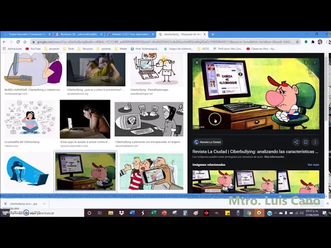331x248 pixels.
Task: Open the MuNDo AsPeRGeR ciberacoso image result
Action: pos(33,69)
